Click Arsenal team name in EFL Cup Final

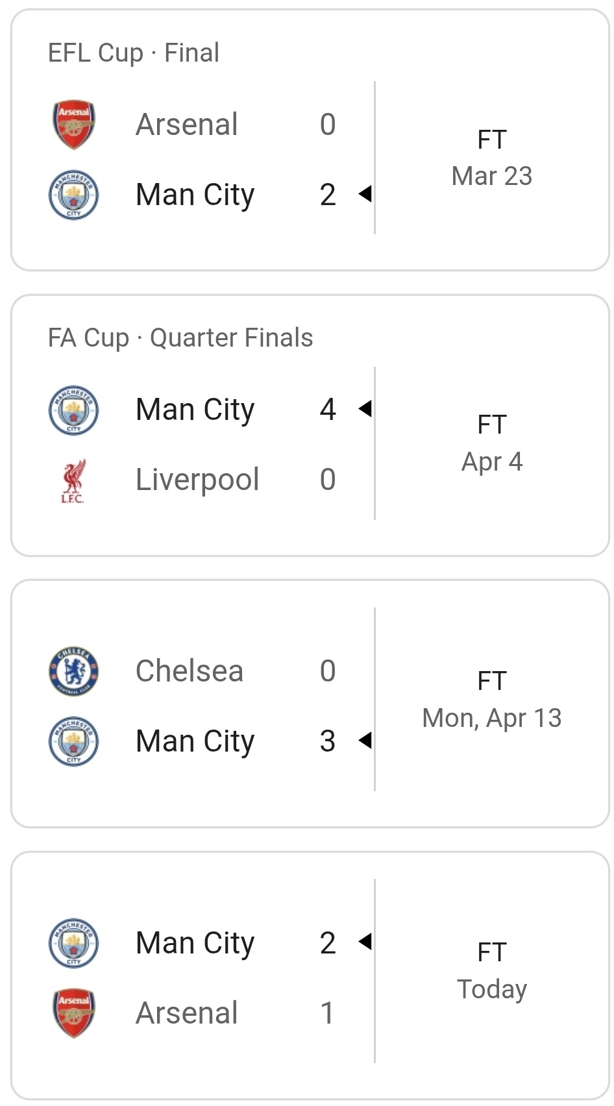pos(187,125)
